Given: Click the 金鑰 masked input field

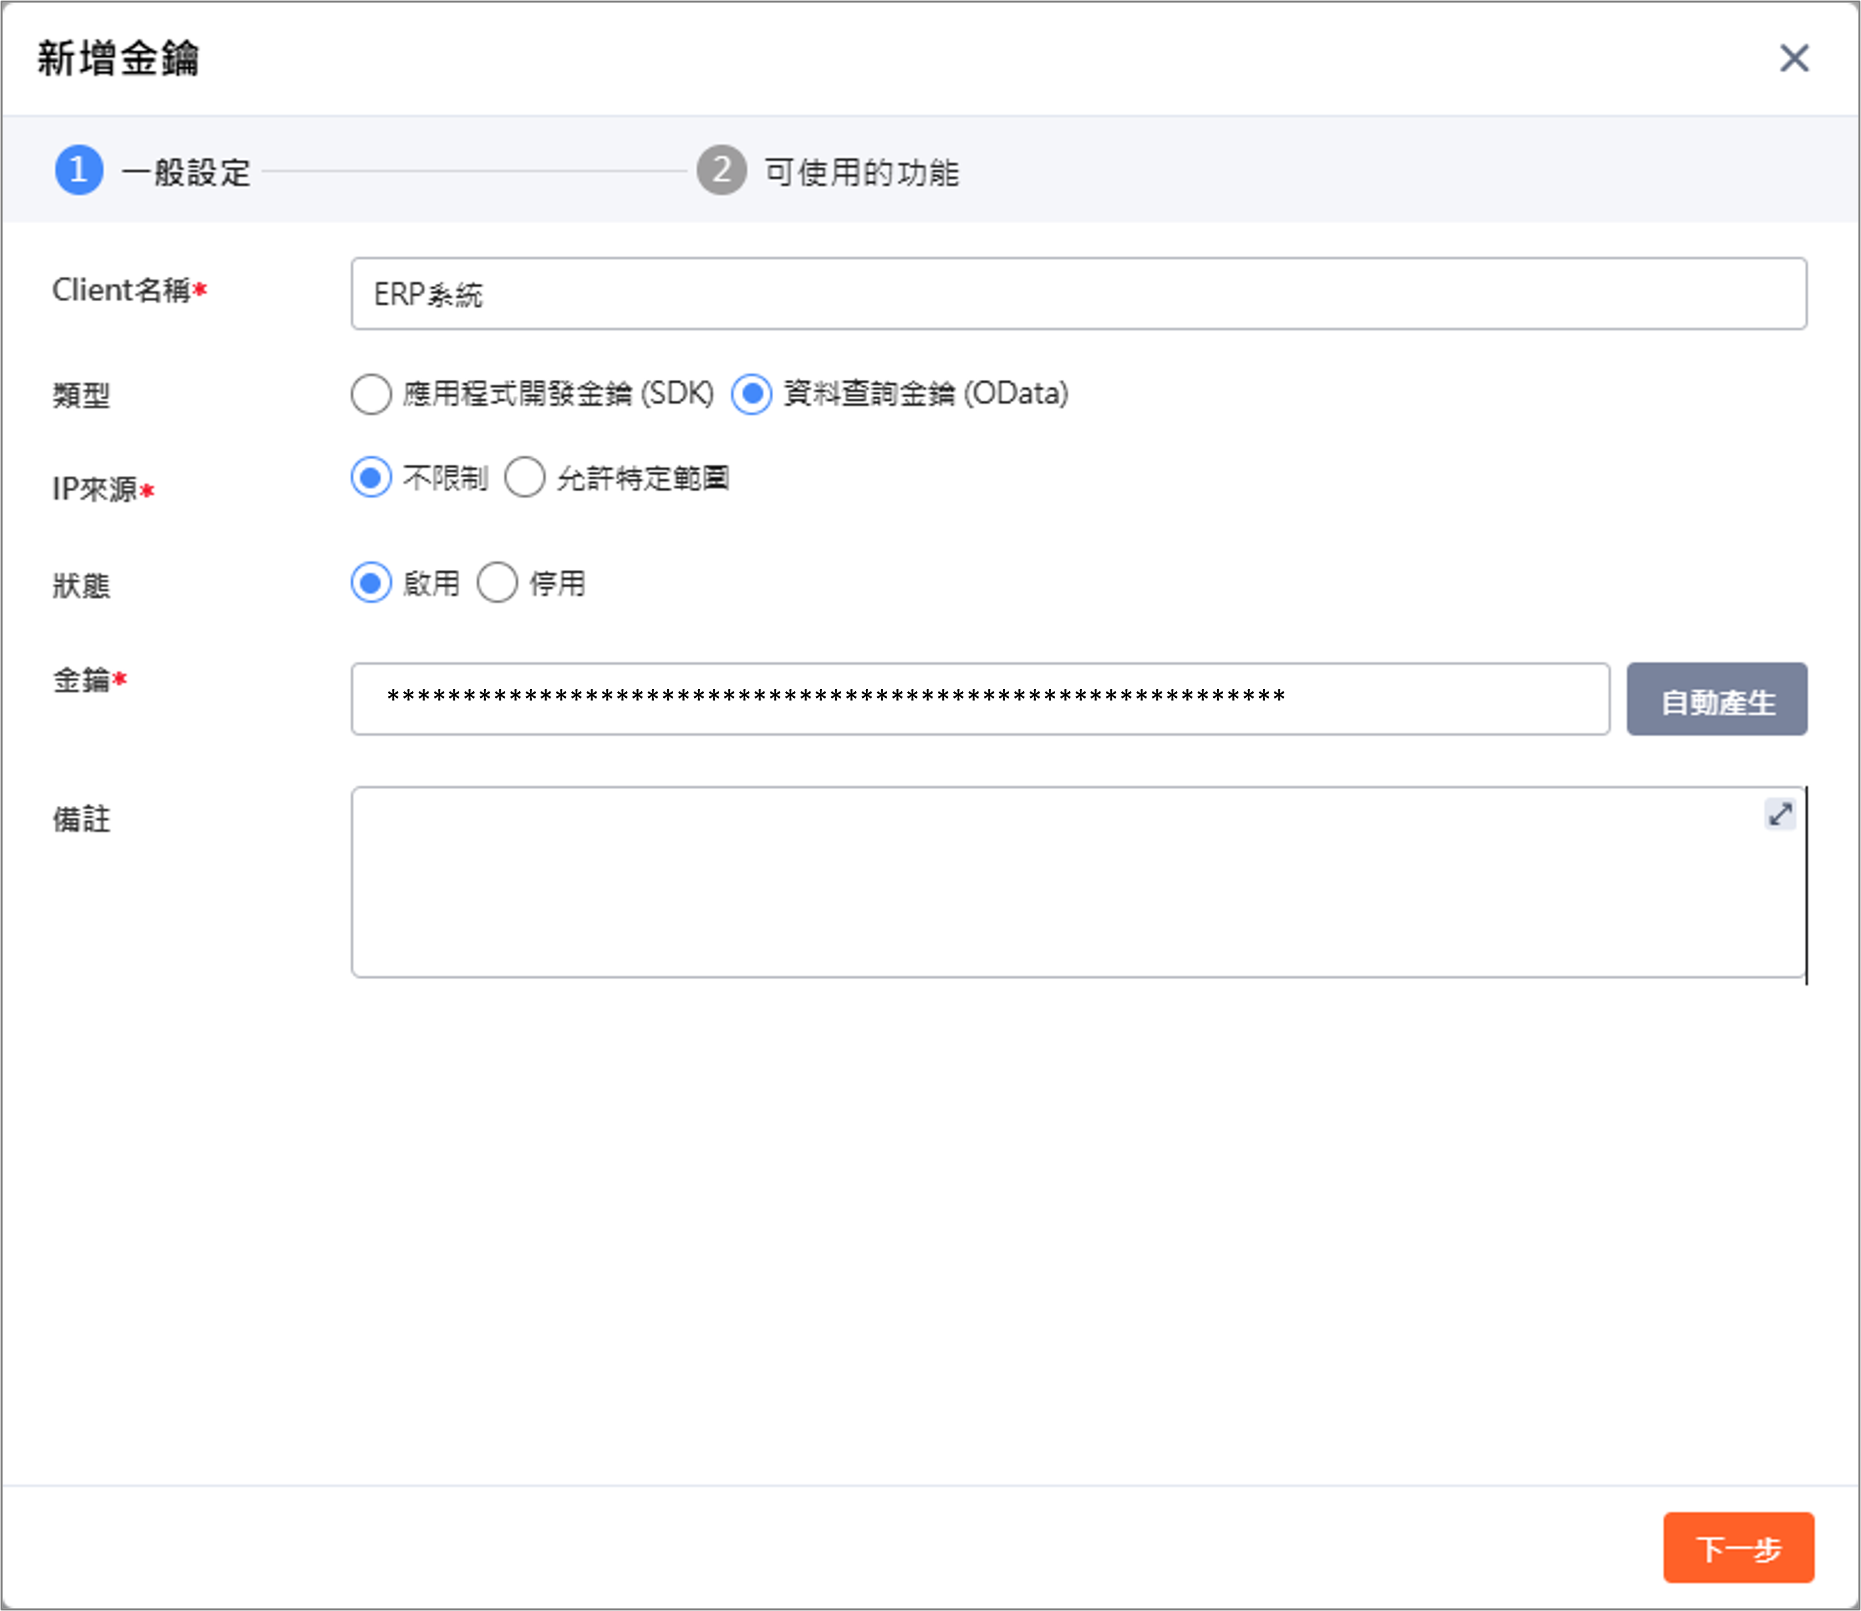Looking at the screenshot, I should tap(980, 699).
